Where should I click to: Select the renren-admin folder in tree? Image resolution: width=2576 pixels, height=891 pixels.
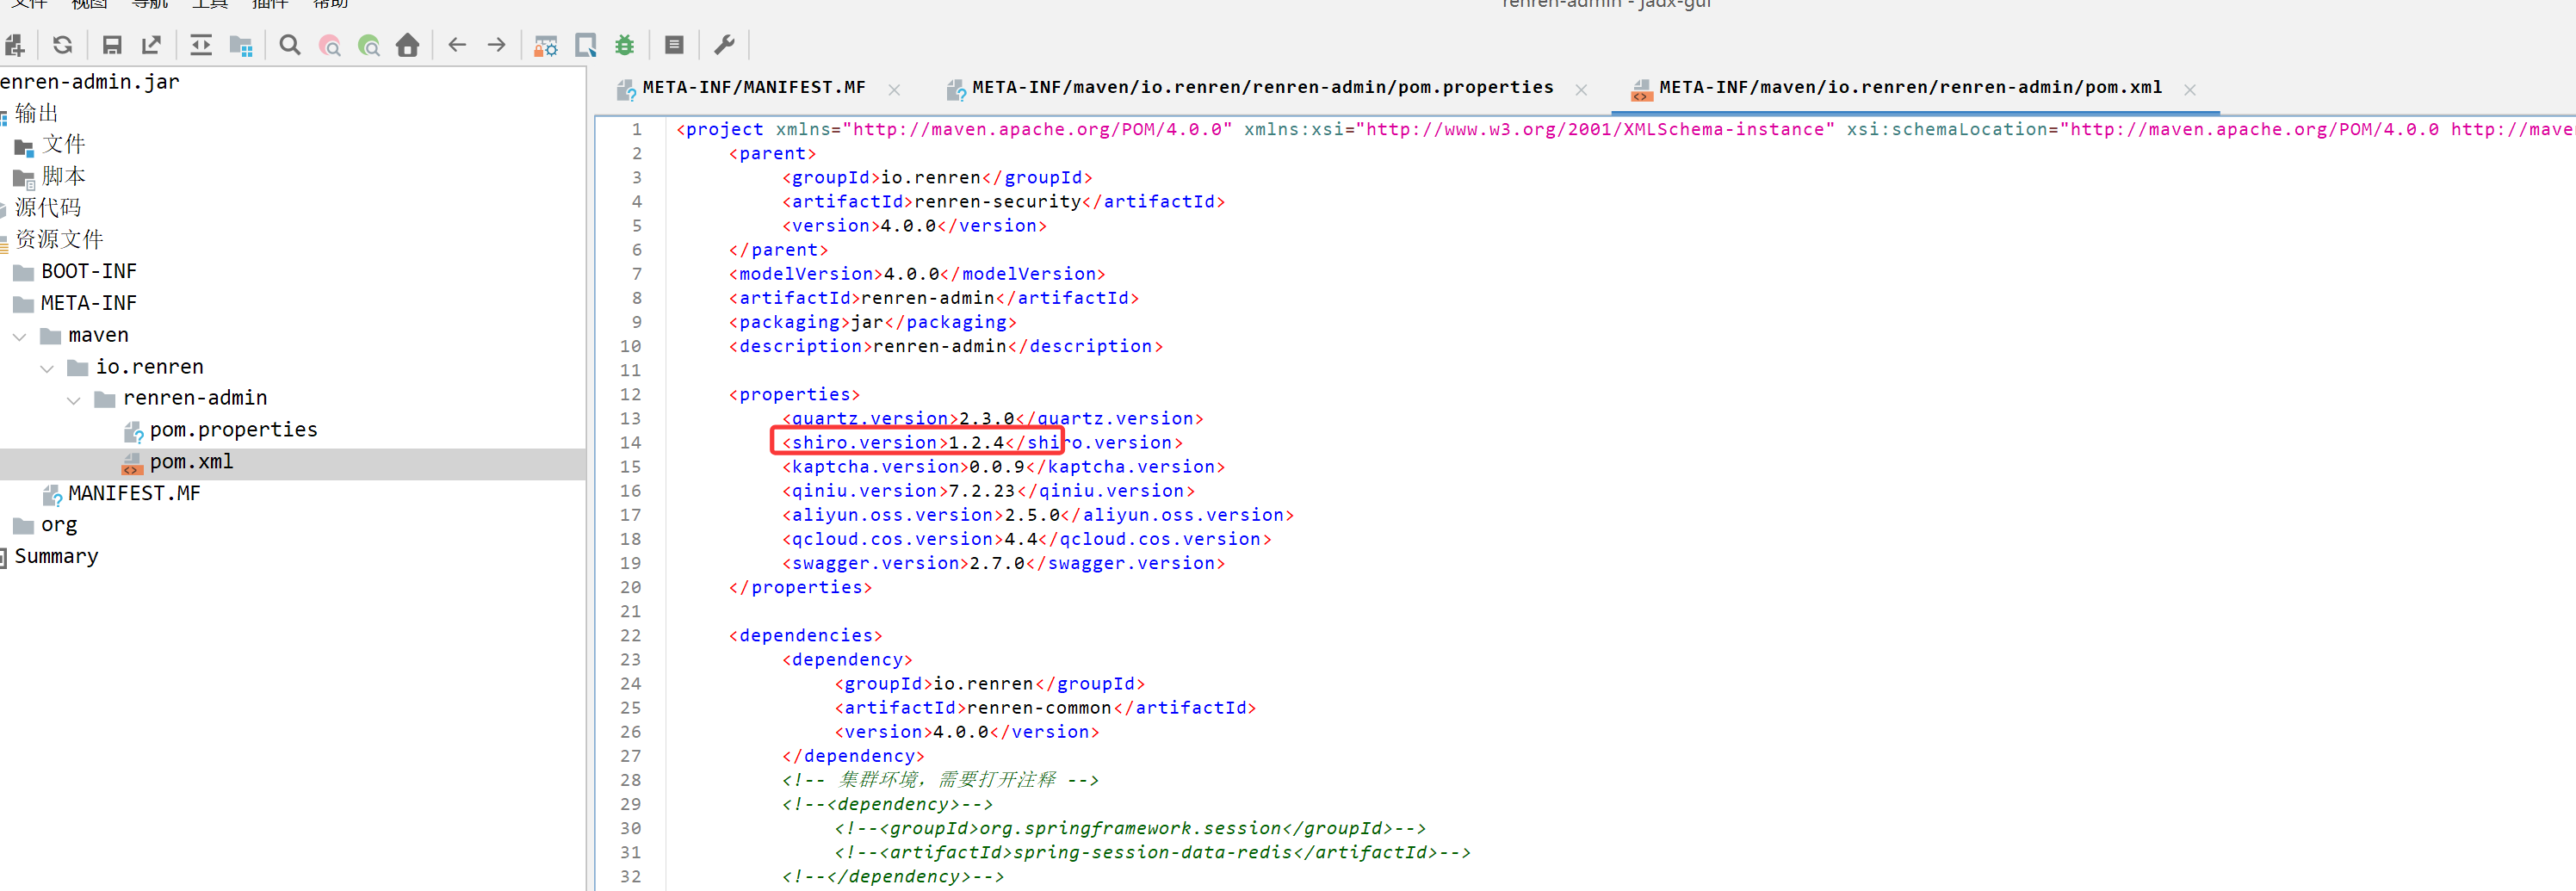point(195,398)
